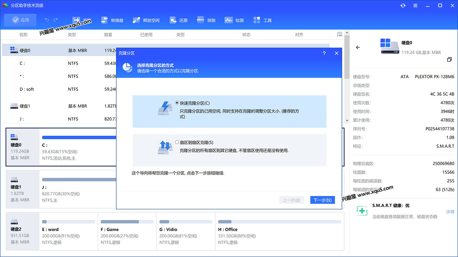Click the app logo in title bar

(5, 6)
